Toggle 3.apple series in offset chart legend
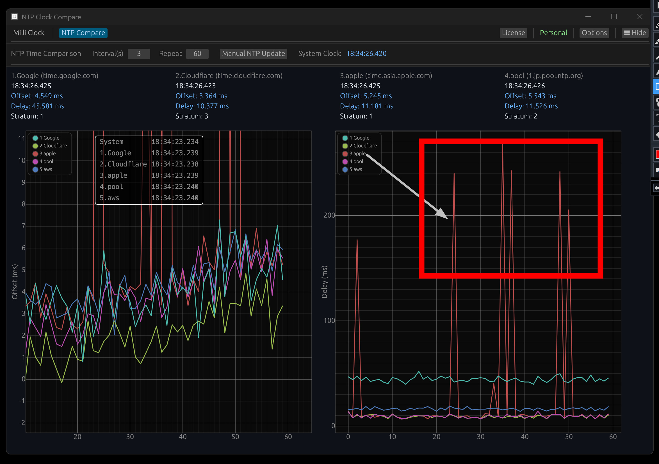 pos(47,154)
